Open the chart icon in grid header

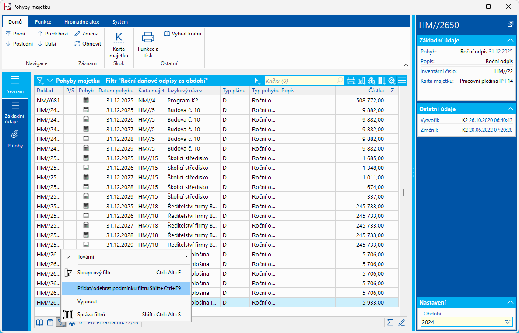coord(361,81)
